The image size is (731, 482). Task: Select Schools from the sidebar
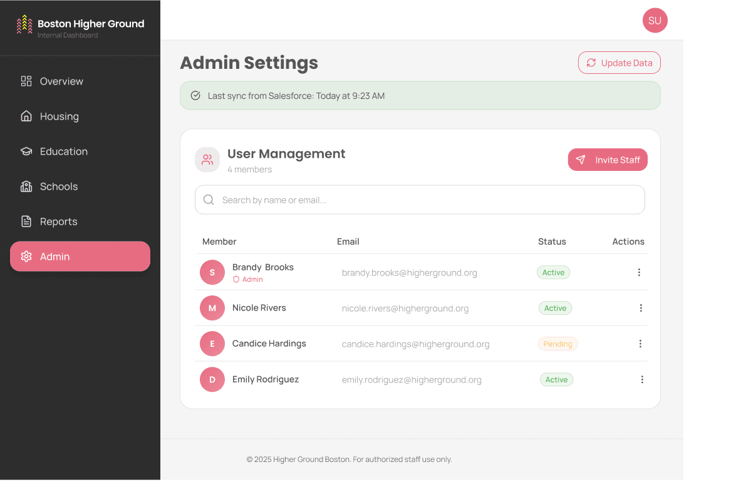click(59, 187)
